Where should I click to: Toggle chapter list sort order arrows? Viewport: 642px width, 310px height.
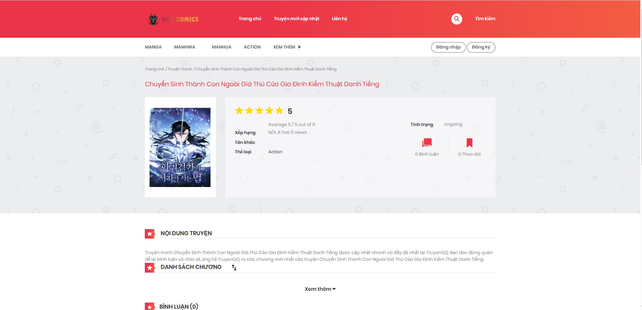coord(234,268)
